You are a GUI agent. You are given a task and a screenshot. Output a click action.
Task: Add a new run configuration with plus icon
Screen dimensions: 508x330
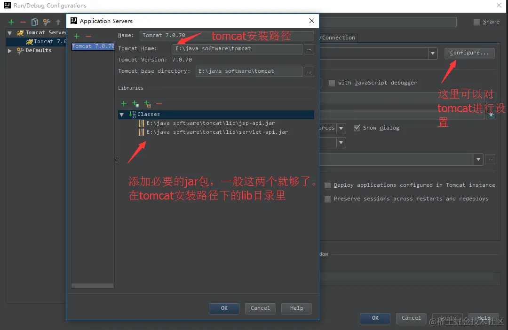[11, 22]
